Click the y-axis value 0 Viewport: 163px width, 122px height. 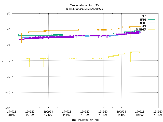pos(9,61)
